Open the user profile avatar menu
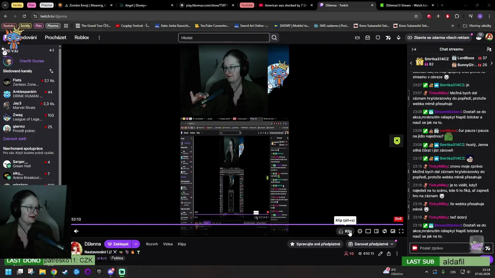Image resolution: width=495 pixels, height=278 pixels. 489,37
